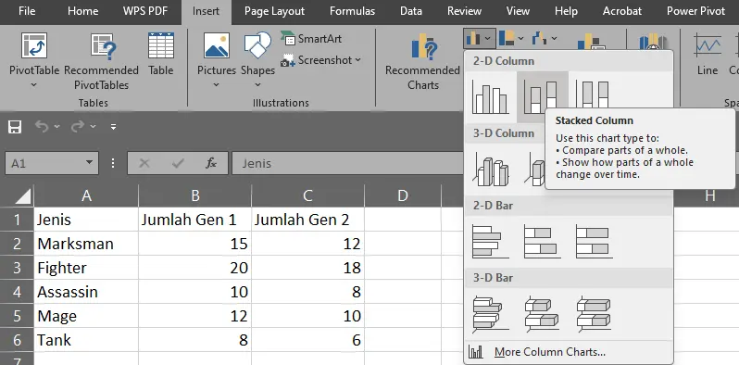The width and height of the screenshot is (739, 365).
Task: Click the Redo arrow
Action: (77, 126)
